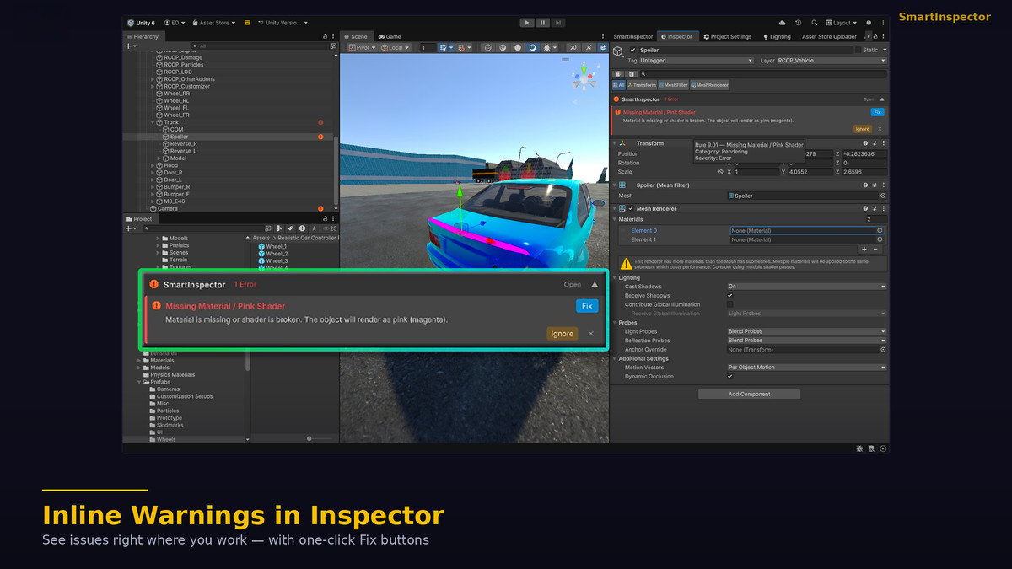Toggle the MeshFilter component filter button
Screen dimensions: 1012x569
(x=674, y=85)
